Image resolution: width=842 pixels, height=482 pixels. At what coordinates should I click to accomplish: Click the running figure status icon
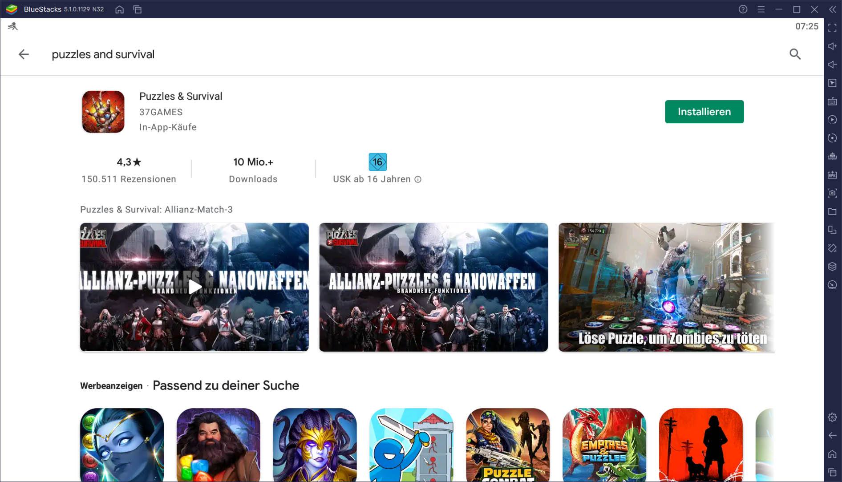[13, 27]
